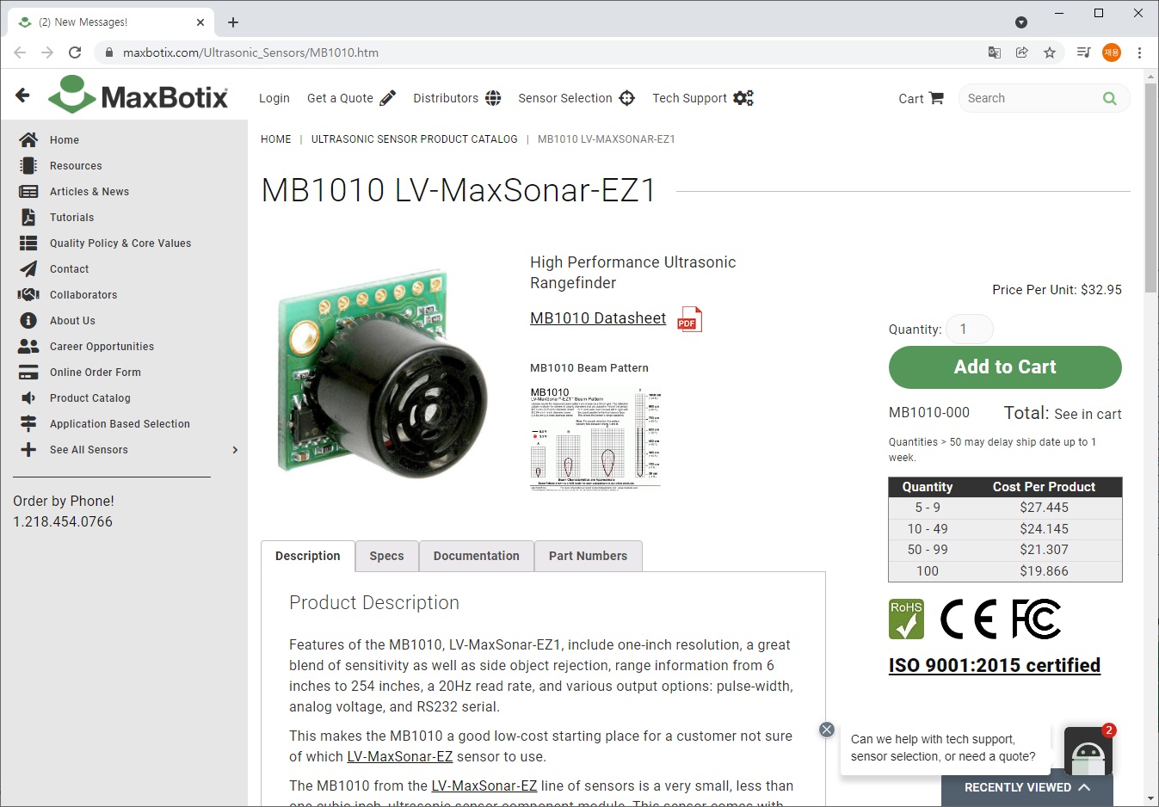Click the browser address bar URL

click(250, 52)
